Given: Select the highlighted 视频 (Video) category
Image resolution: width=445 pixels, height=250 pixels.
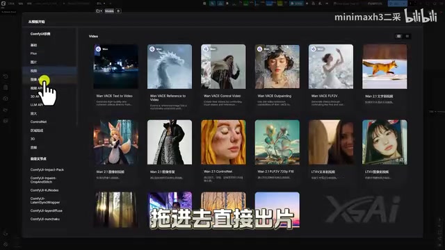Looking at the screenshot, I should [x=49, y=71].
